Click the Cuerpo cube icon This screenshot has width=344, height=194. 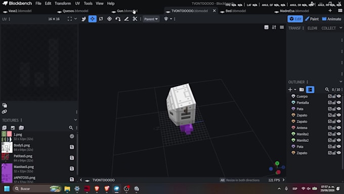[293, 96]
